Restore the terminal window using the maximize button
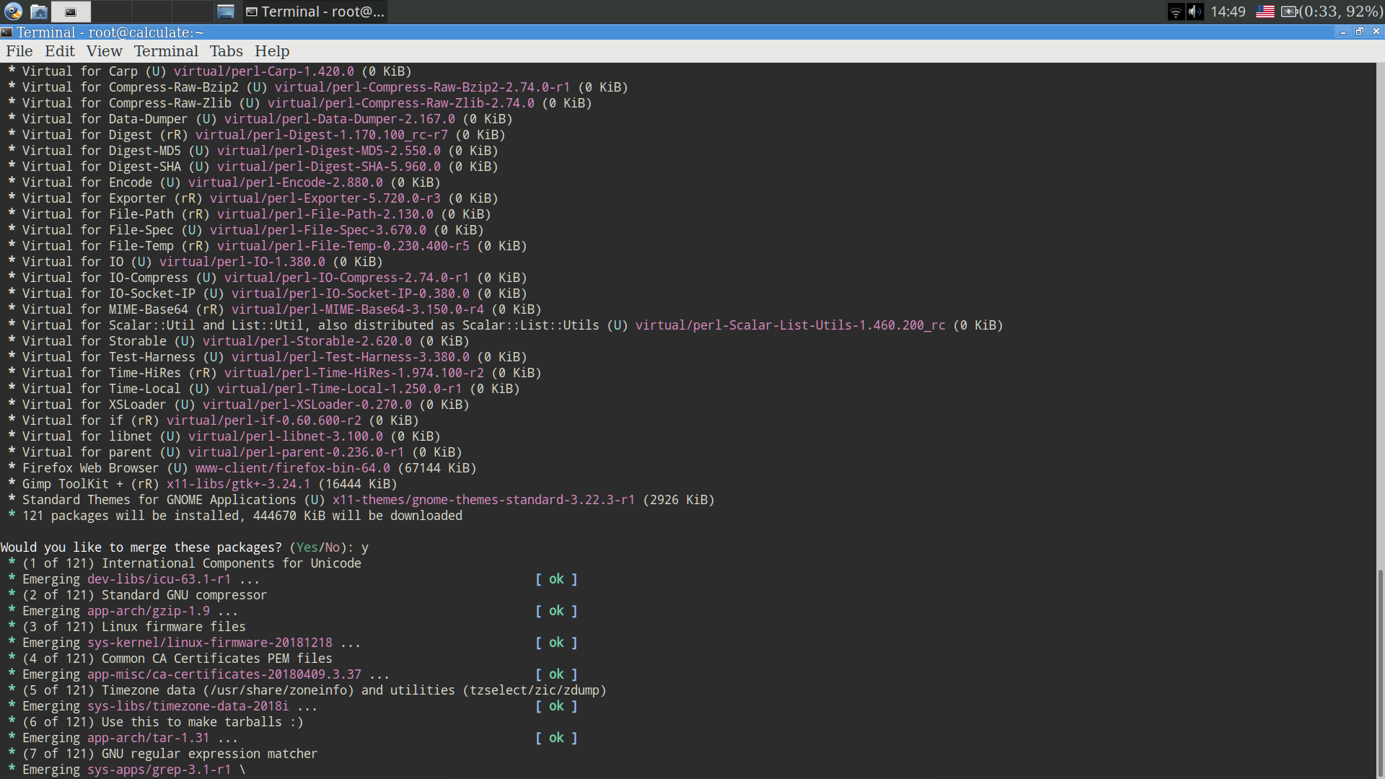This screenshot has width=1385, height=779. [x=1359, y=32]
